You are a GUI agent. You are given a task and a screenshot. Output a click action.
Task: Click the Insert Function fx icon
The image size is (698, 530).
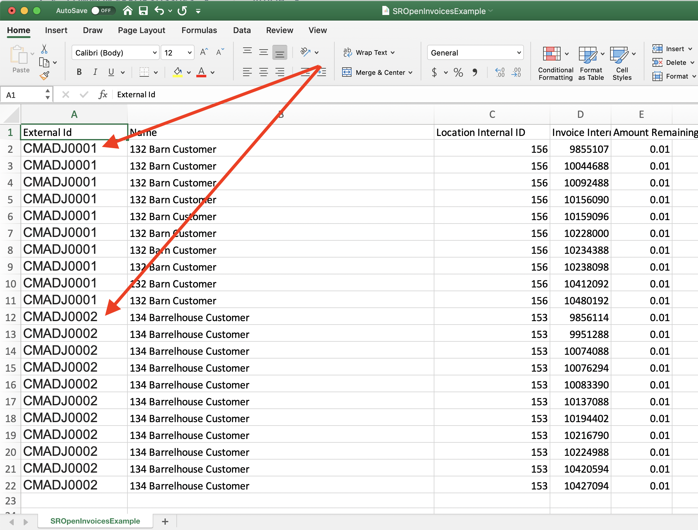click(103, 94)
